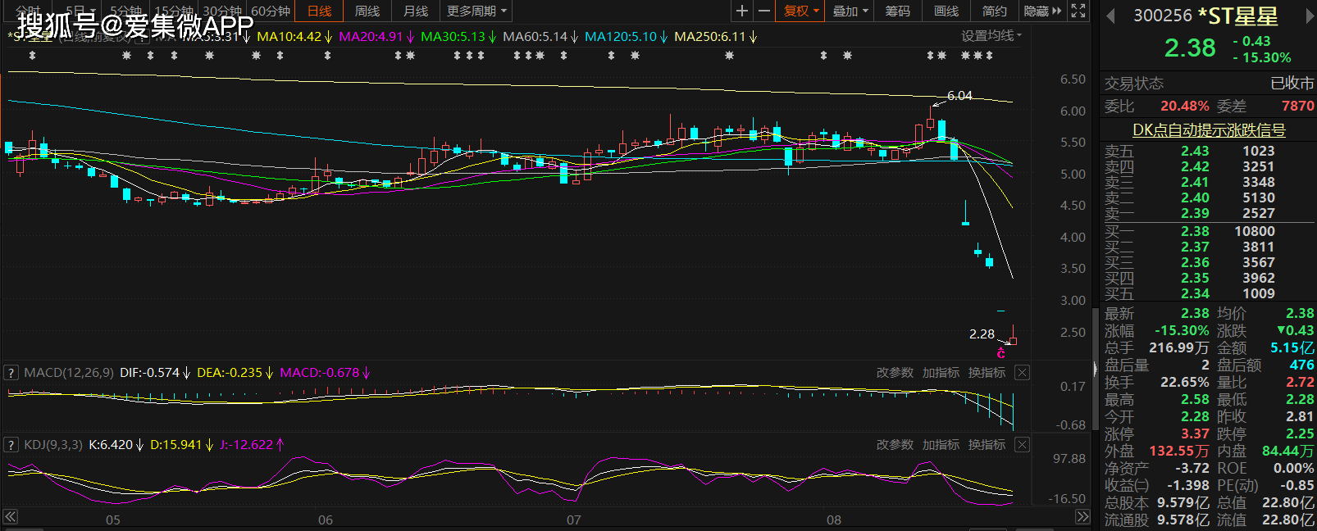
Task: Select the 买一 2.38 order row
Action: (x=1209, y=231)
